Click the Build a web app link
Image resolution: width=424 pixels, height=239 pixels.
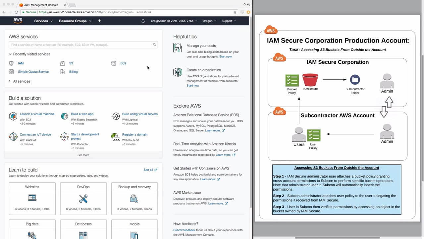coord(82,114)
